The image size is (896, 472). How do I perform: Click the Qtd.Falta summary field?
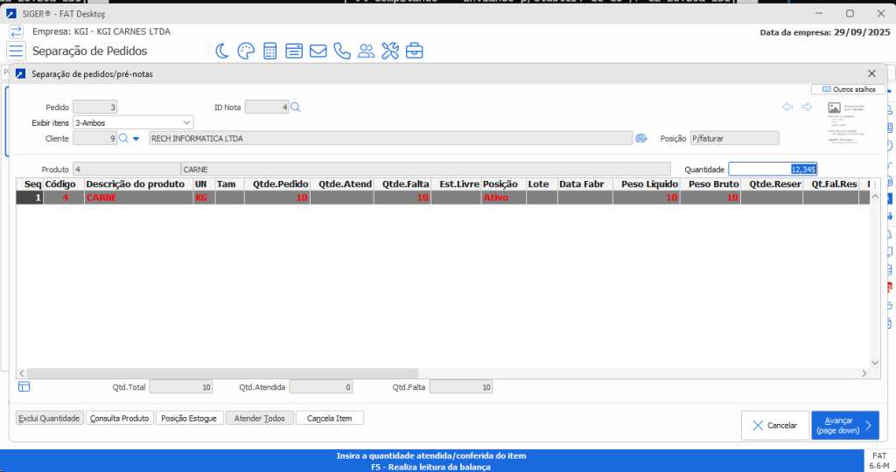(460, 387)
